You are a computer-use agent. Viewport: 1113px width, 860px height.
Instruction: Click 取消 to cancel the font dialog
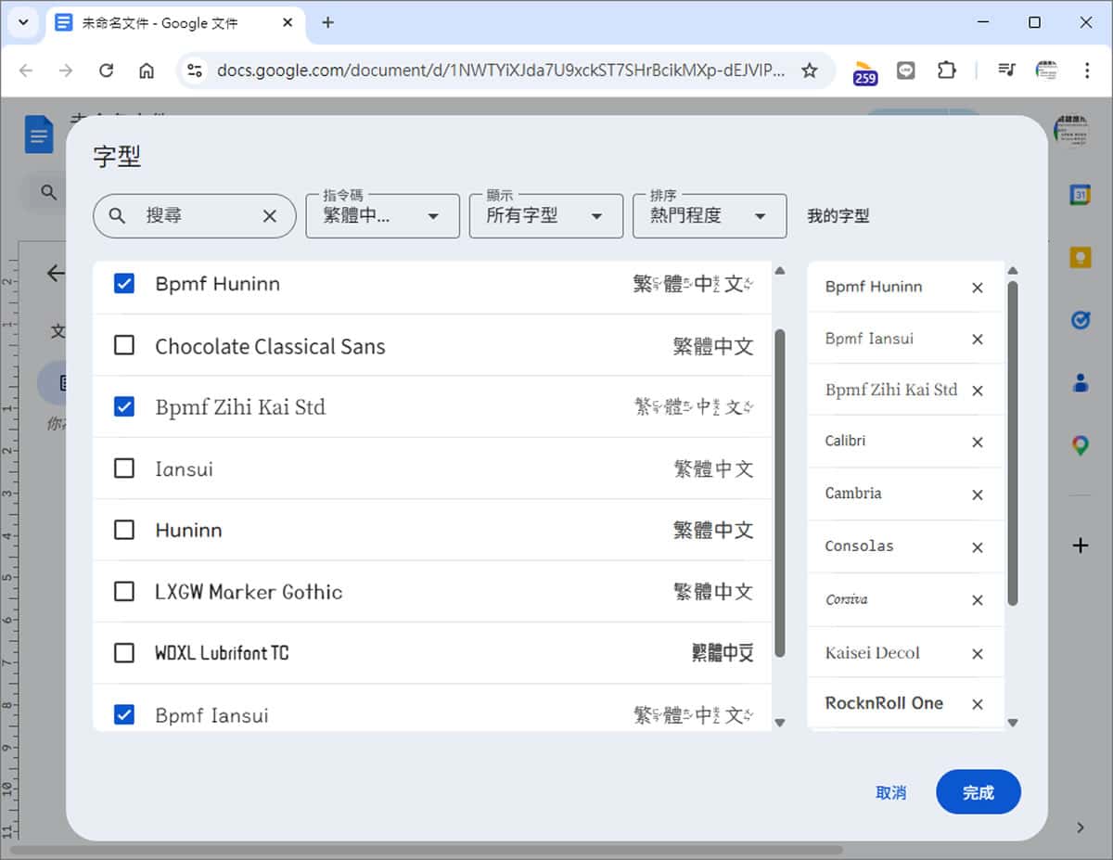pos(890,792)
